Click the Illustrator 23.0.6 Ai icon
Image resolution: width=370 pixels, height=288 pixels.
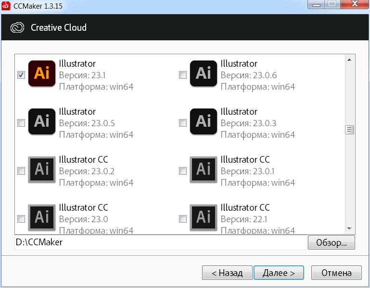point(204,73)
